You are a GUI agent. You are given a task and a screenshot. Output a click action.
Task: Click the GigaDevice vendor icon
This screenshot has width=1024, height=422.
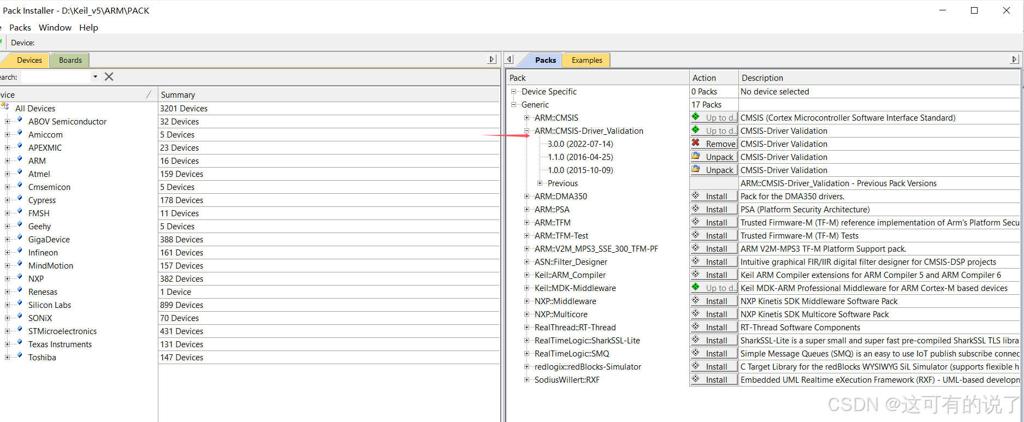19,239
